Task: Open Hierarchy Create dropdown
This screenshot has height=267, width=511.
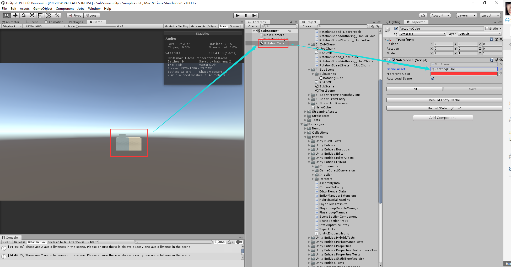Action: 254,26
